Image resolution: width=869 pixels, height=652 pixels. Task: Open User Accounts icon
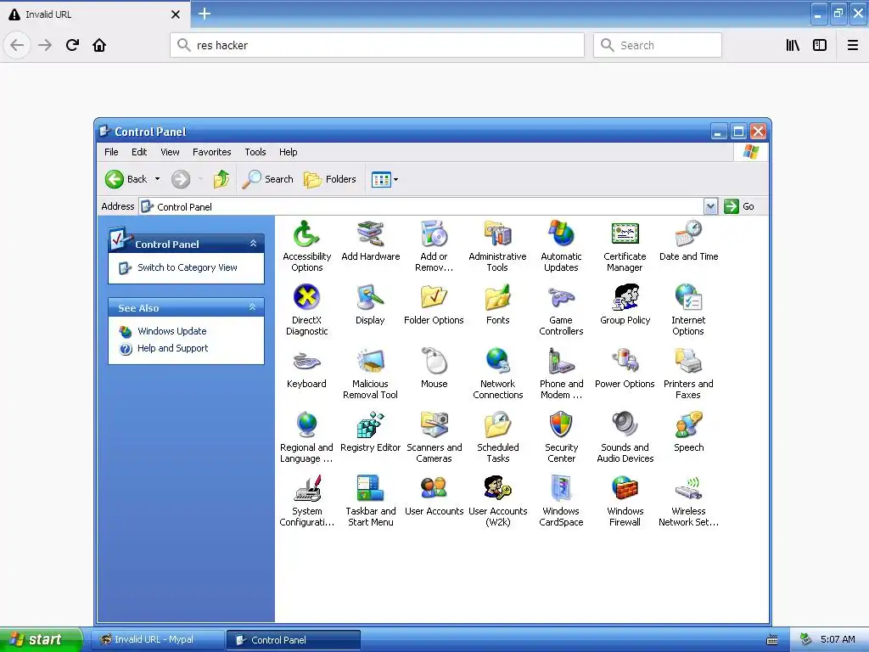click(x=434, y=496)
